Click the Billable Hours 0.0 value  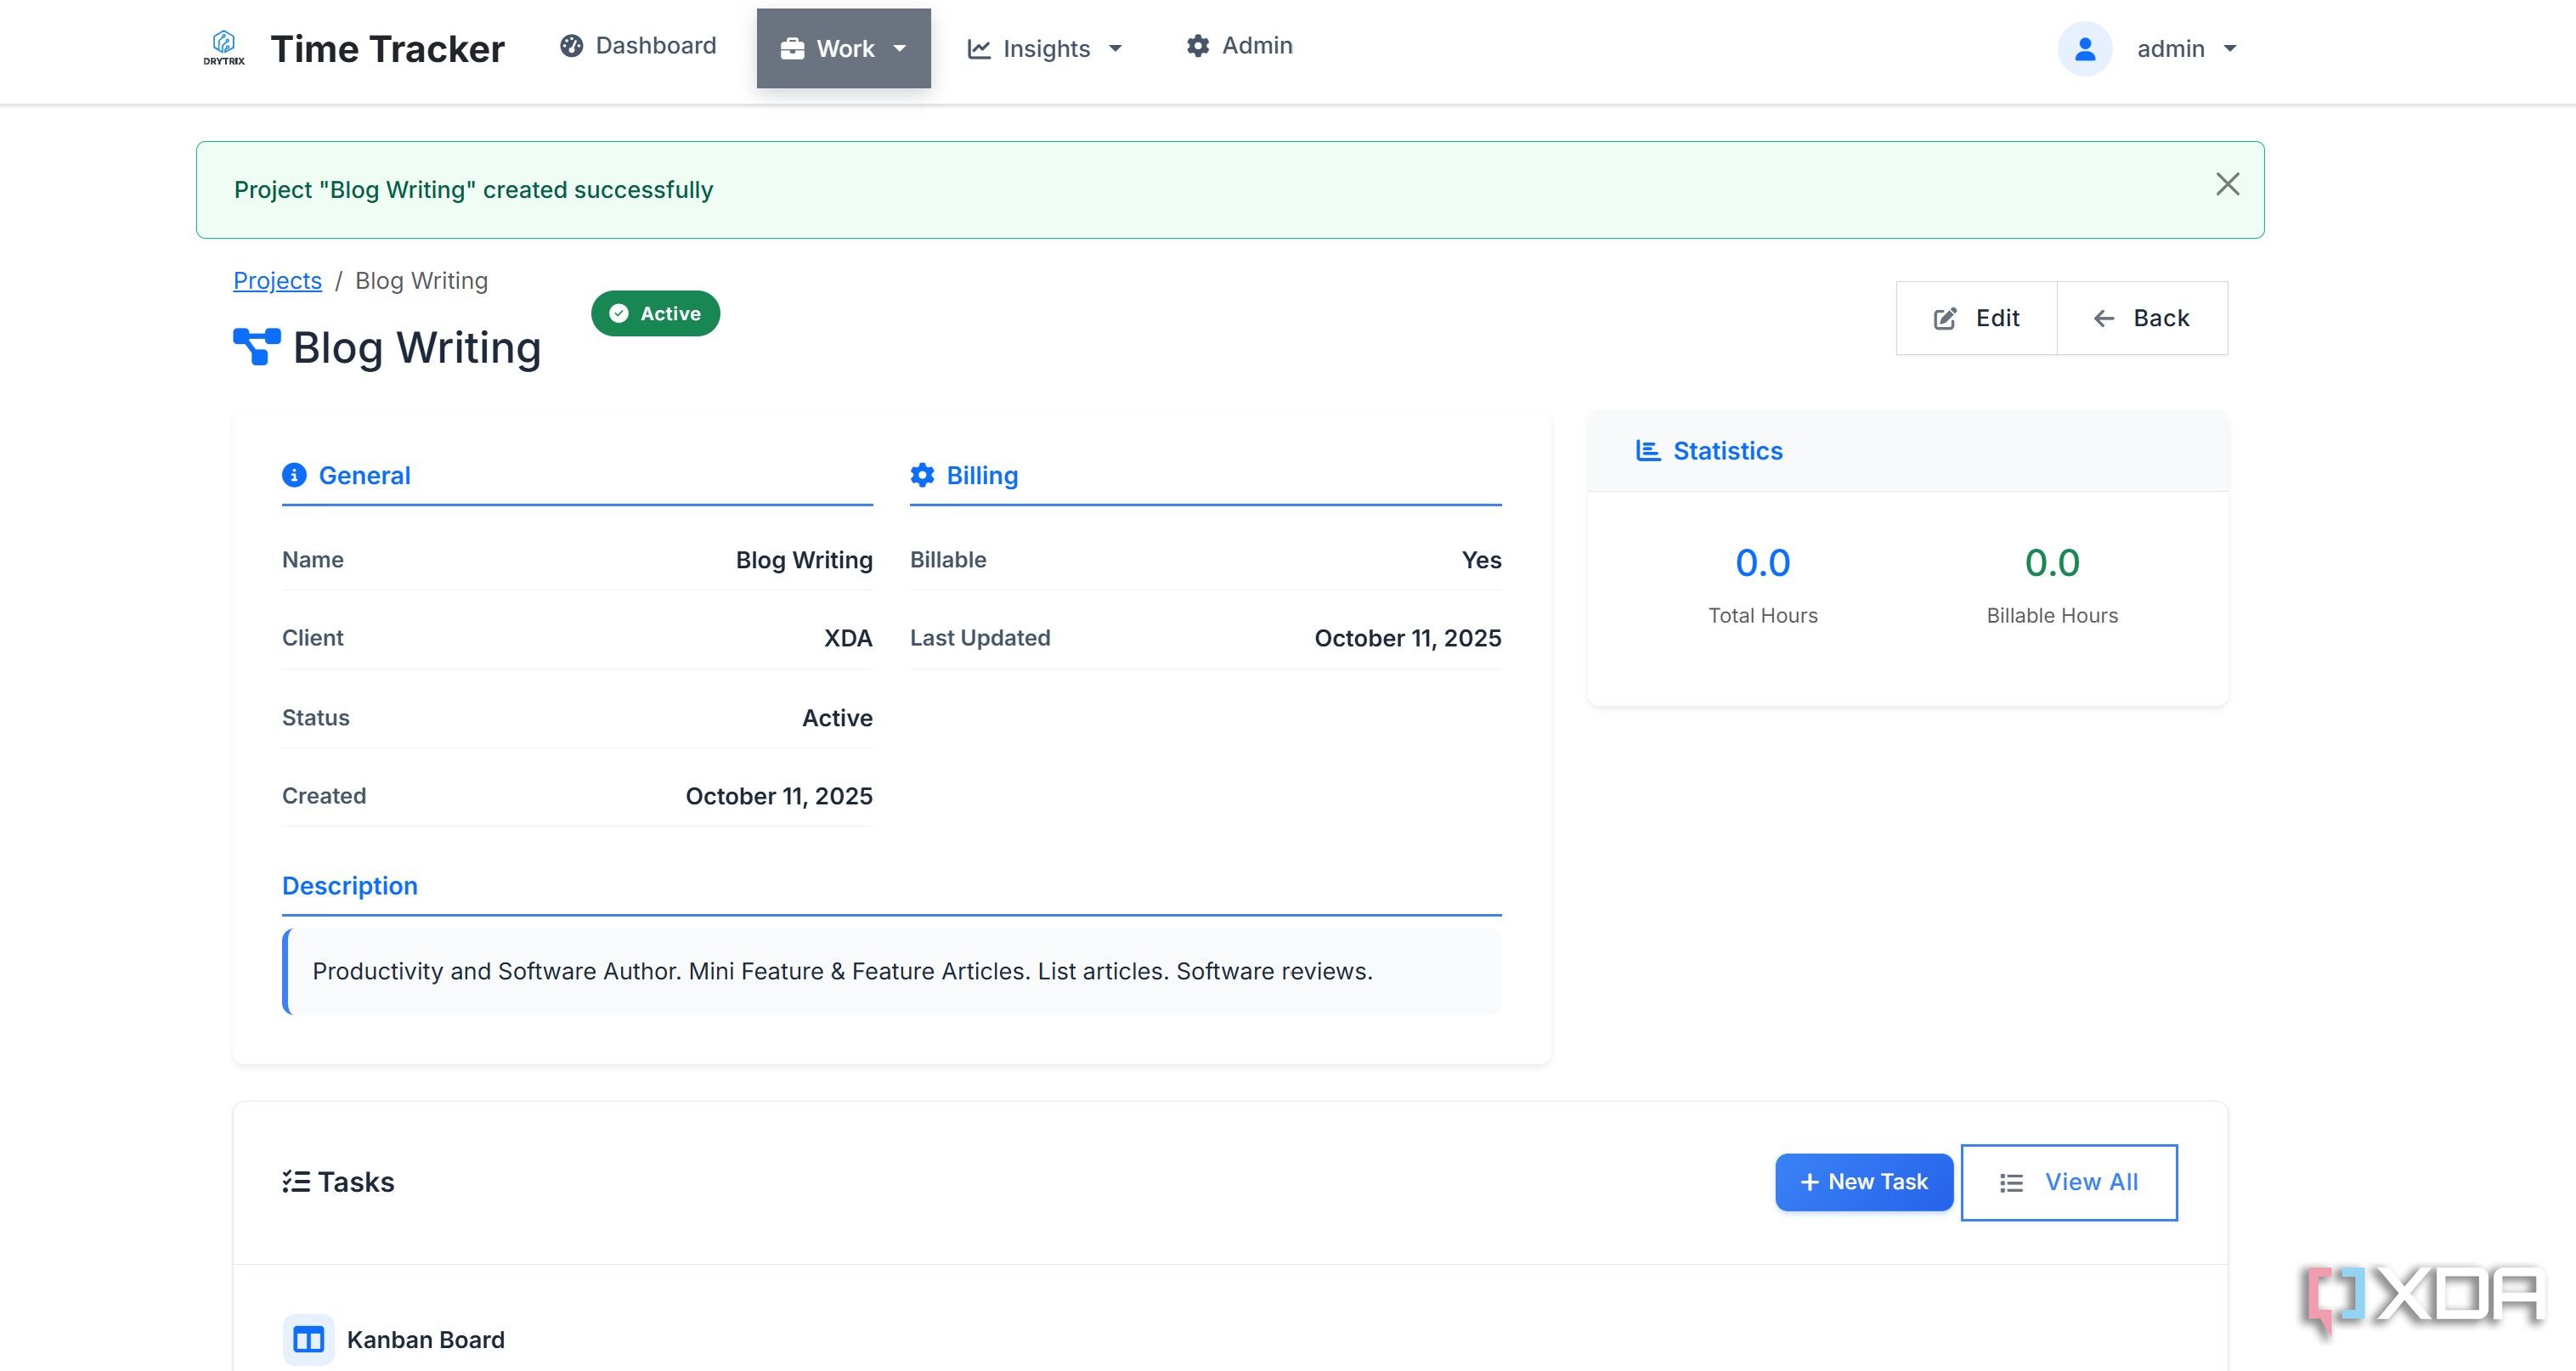coord(2052,563)
